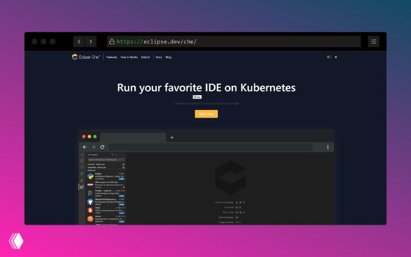Click the GitHub Star button under the headline
The height and width of the screenshot is (257, 411).
click(197, 97)
